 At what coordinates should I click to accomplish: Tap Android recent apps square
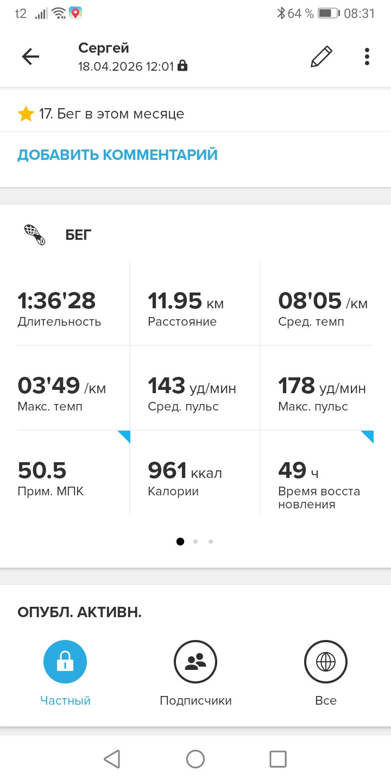tap(278, 759)
